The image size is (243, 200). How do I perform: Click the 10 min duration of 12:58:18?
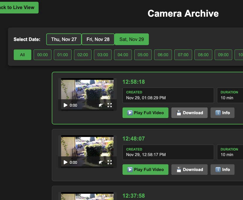[227, 98]
